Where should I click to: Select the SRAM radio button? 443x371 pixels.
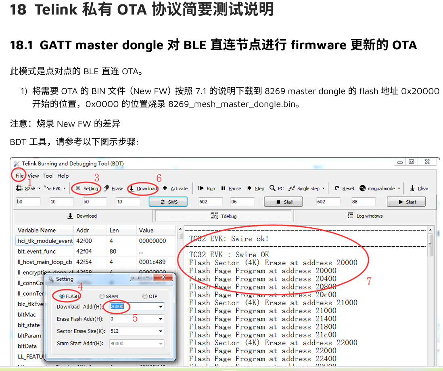point(102,296)
